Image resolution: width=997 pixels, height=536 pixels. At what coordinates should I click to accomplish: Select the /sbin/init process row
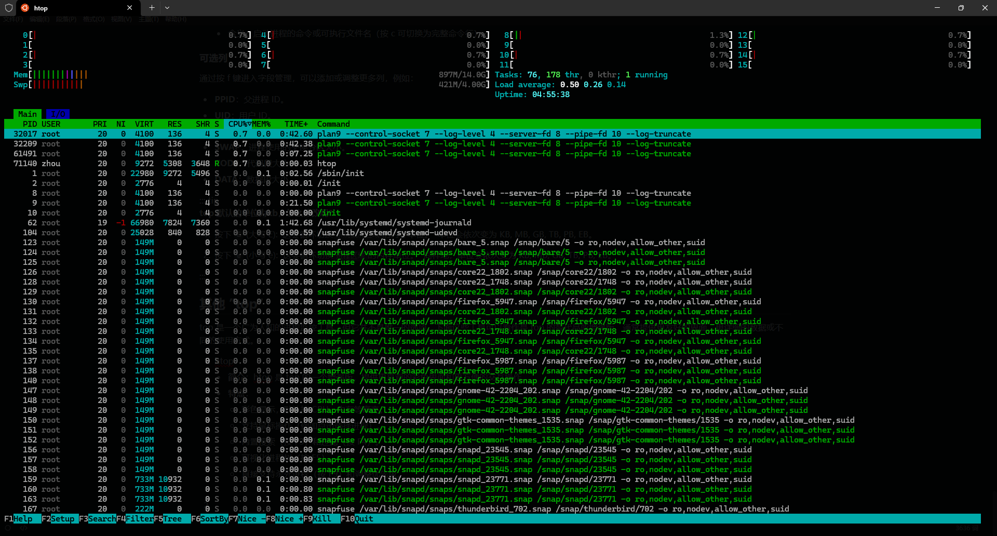pyautogui.click(x=492, y=173)
